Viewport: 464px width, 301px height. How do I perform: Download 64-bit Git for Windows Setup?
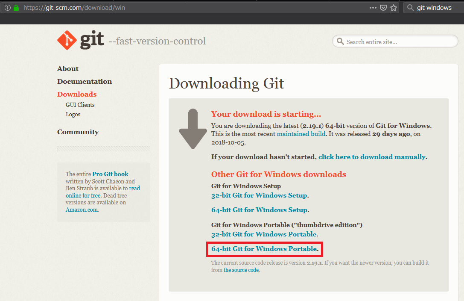(260, 210)
